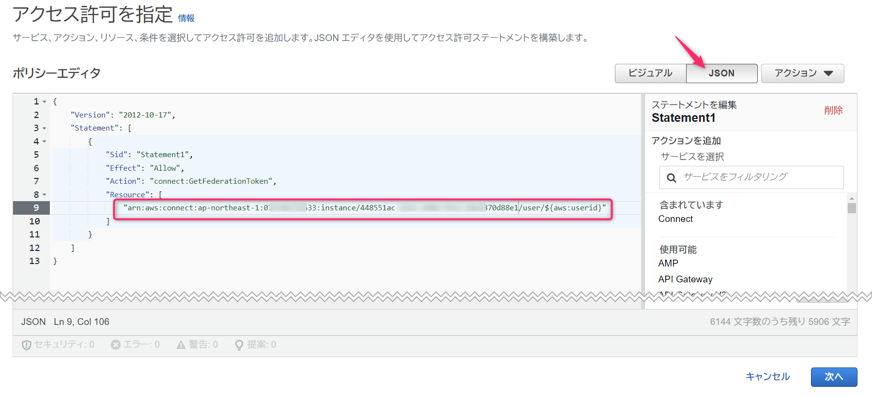This screenshot has height=396, width=872.
Task: Click the service list scrollbar thumb
Action: pyautogui.click(x=852, y=208)
